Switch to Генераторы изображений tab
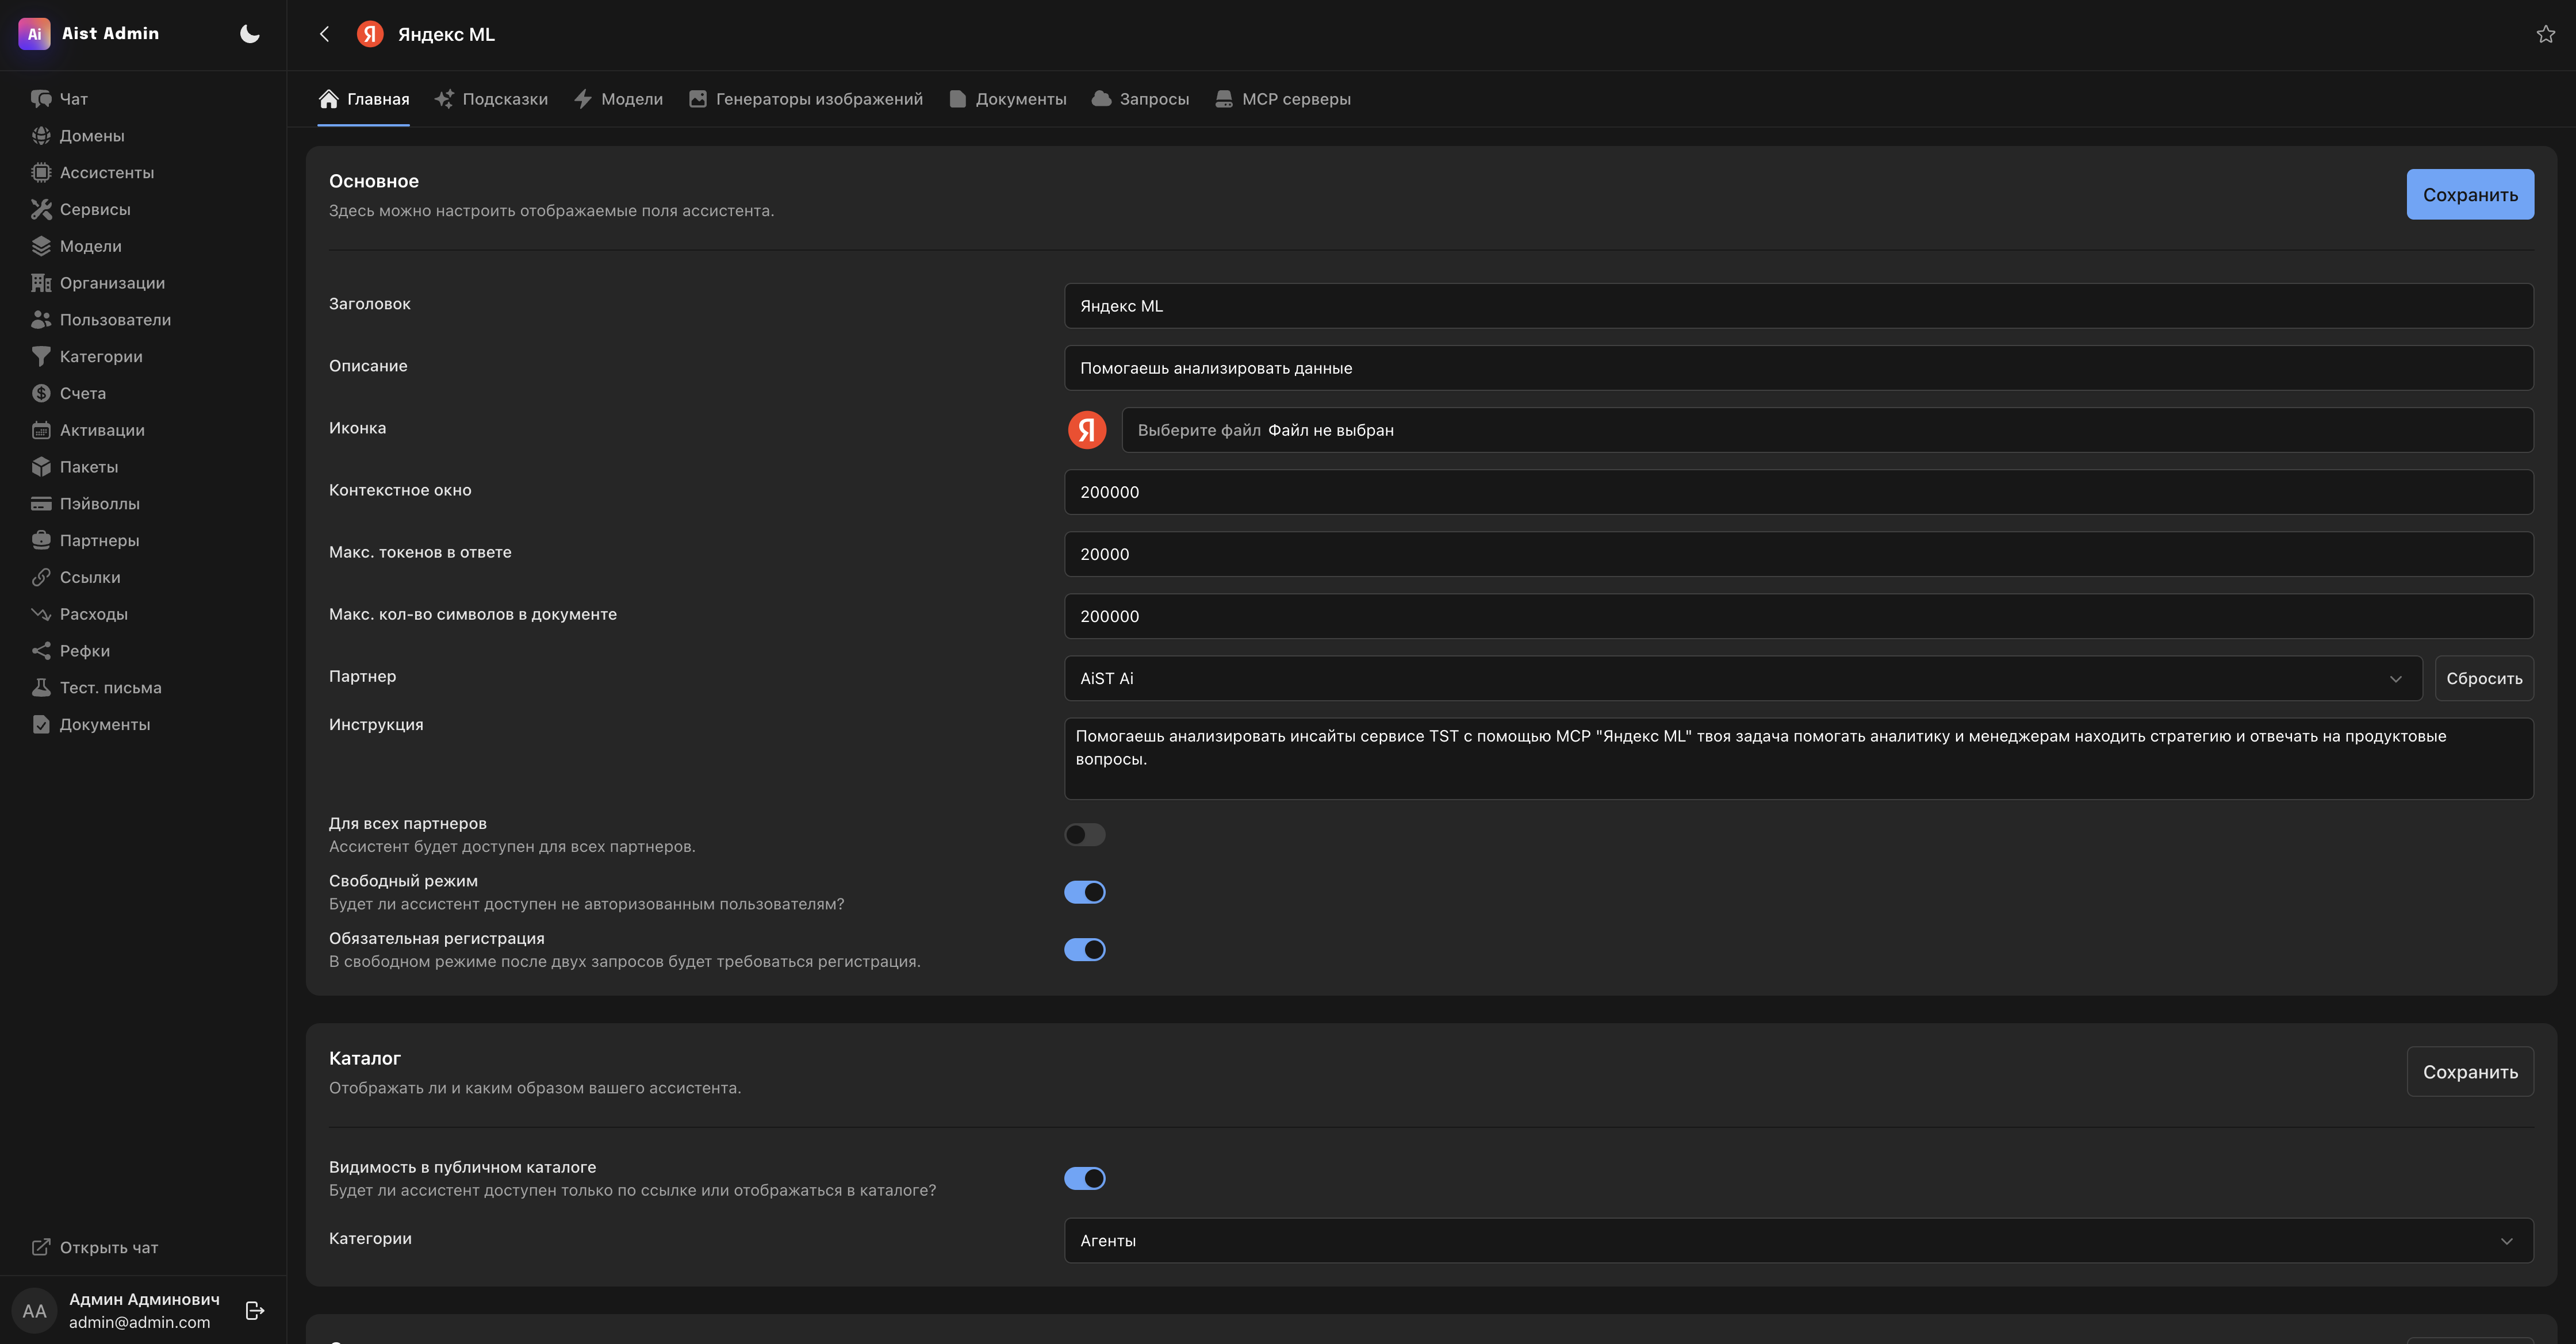 (806, 99)
